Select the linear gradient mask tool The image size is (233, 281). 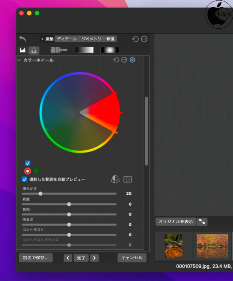tap(84, 50)
